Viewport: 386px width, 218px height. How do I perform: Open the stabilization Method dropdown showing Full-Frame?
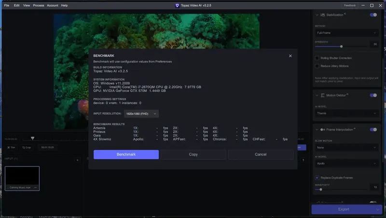346,33
